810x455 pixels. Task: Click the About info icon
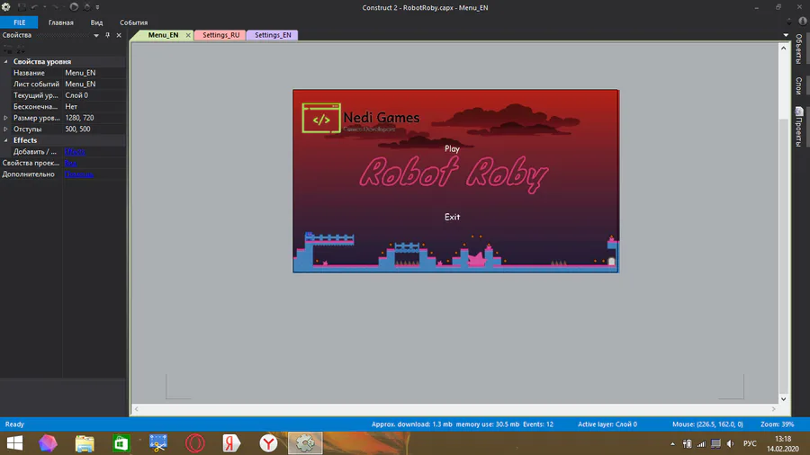click(x=803, y=22)
